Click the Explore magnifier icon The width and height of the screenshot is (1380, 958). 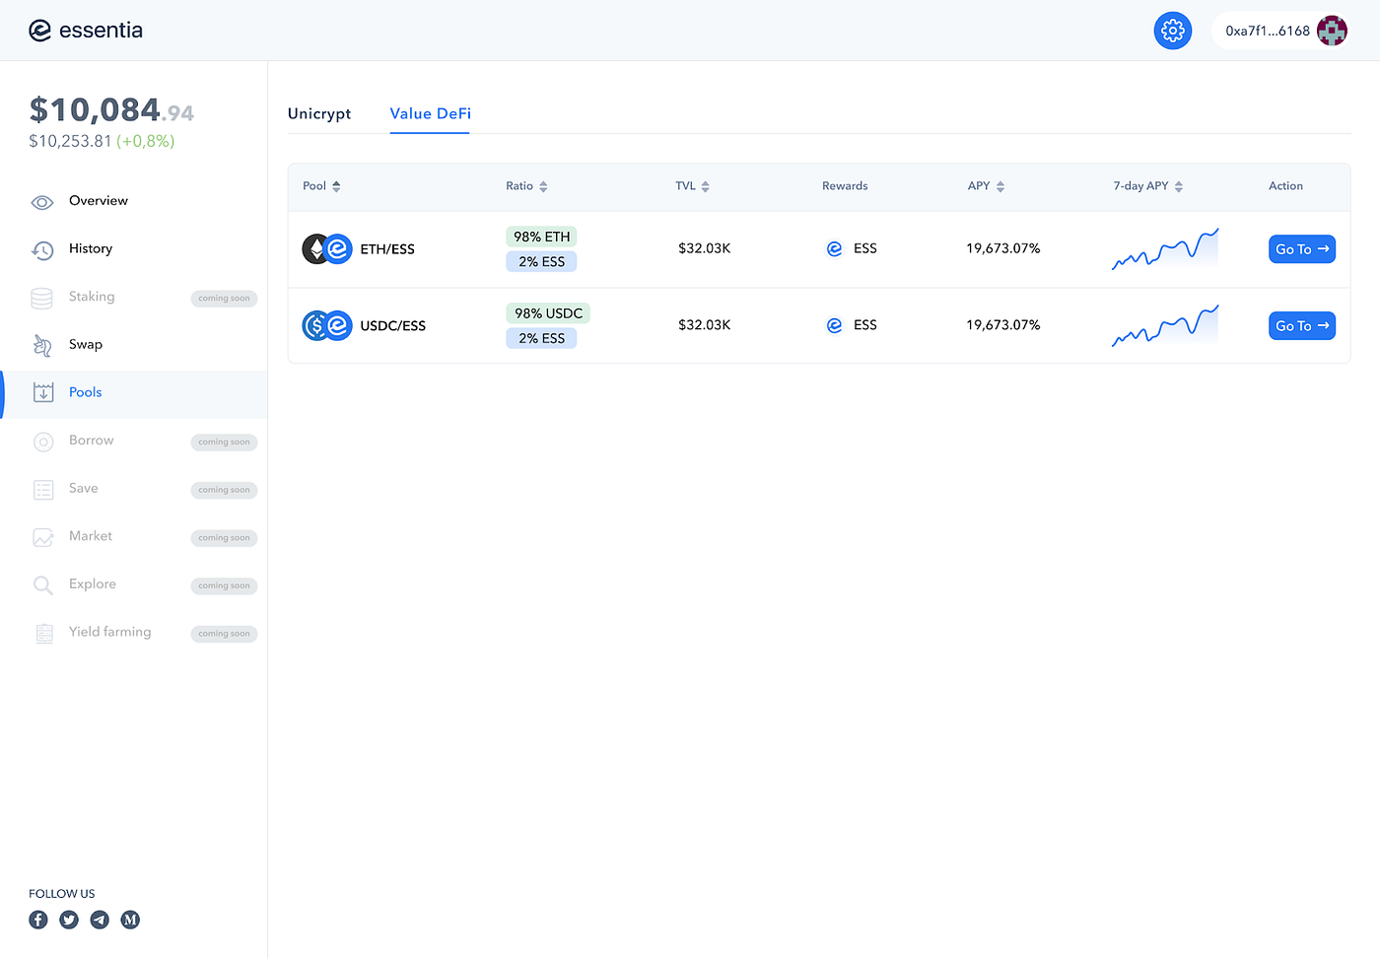point(43,585)
